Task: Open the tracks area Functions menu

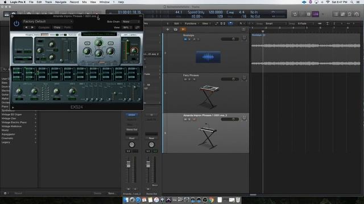Action: 191,24
